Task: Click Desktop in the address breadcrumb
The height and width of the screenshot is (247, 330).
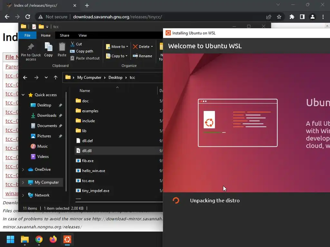Action: click(115, 78)
